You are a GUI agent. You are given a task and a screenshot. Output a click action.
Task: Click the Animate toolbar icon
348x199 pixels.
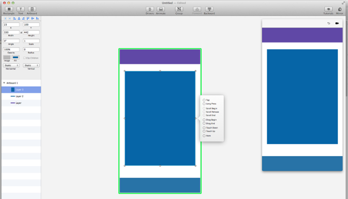(x=161, y=9)
